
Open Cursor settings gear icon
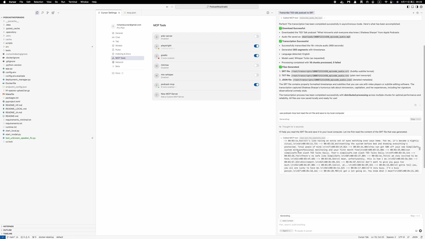(x=422, y=7)
